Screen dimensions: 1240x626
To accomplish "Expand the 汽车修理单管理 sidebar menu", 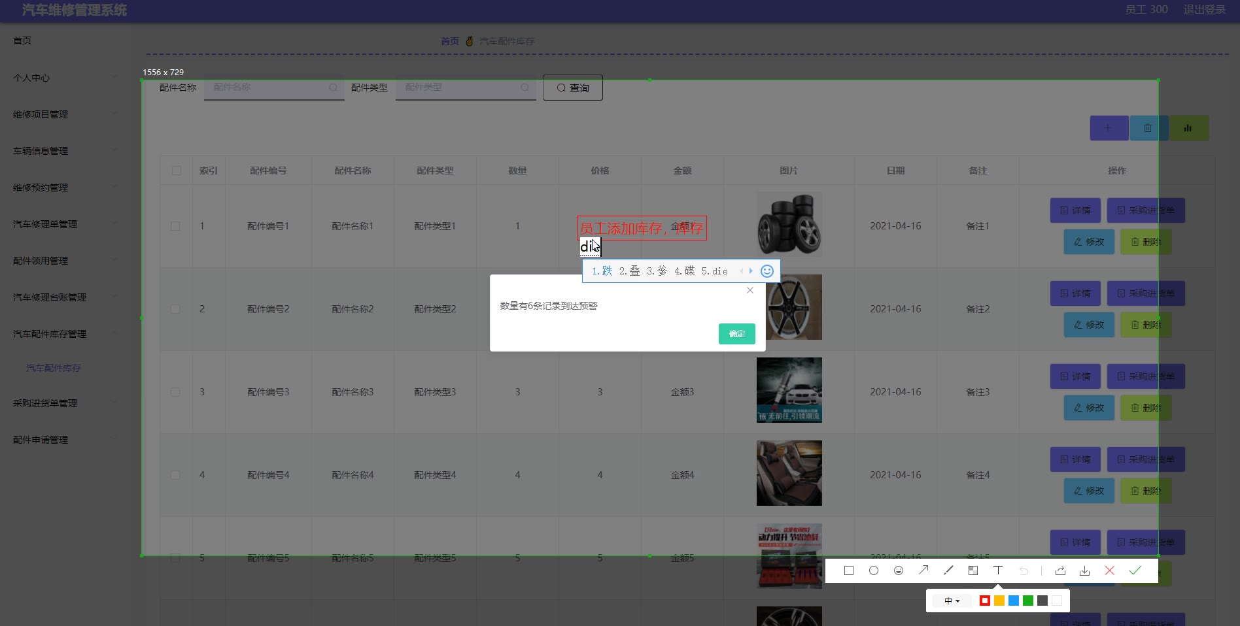I will [65, 224].
